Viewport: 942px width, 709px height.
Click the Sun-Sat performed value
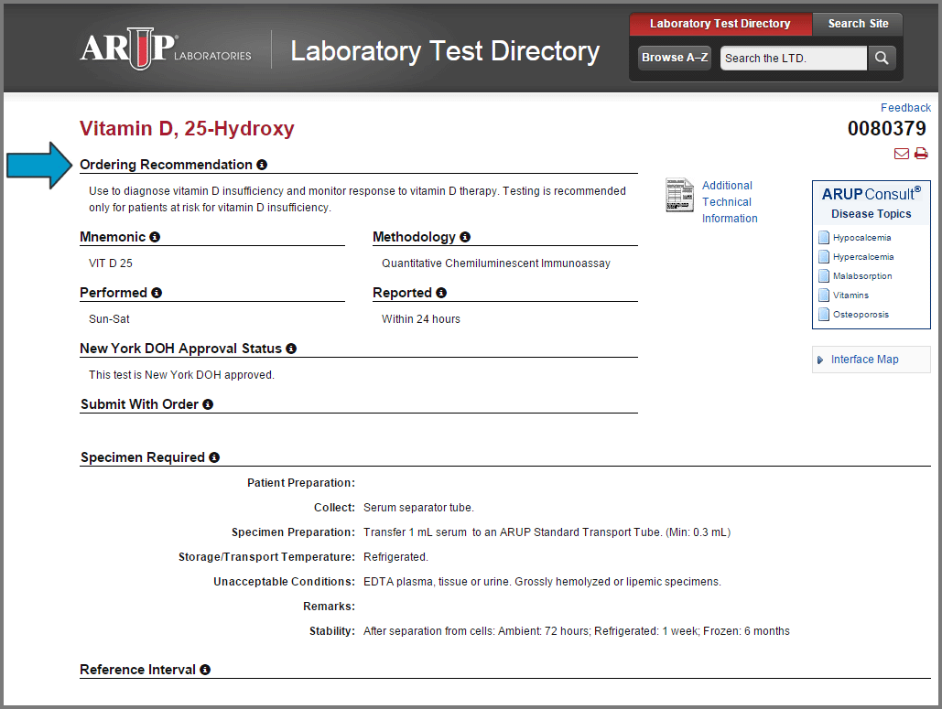(109, 319)
